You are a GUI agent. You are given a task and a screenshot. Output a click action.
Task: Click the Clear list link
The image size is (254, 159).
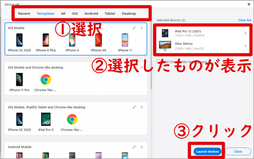245,20
